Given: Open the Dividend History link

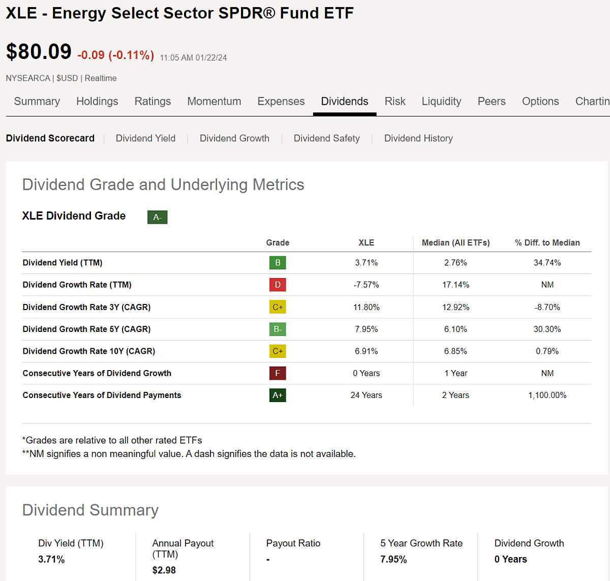Looking at the screenshot, I should 418,138.
